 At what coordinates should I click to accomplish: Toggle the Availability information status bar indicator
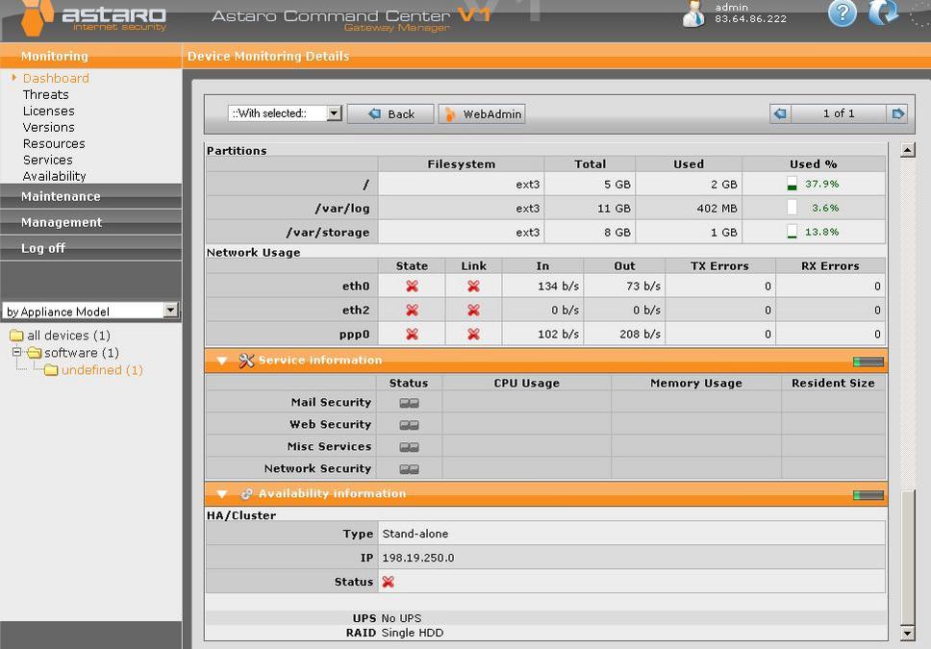[x=868, y=494]
